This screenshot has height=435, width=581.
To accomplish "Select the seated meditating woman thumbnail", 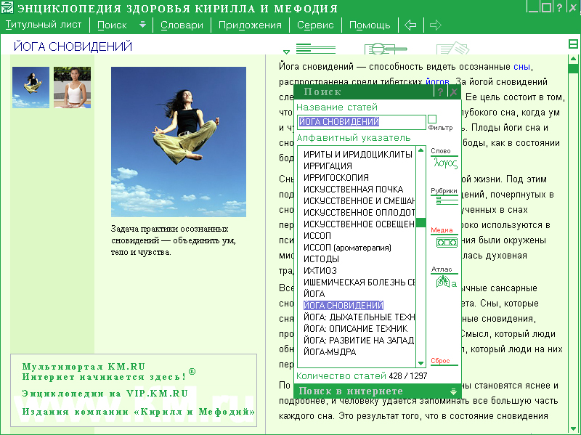I will (x=72, y=87).
